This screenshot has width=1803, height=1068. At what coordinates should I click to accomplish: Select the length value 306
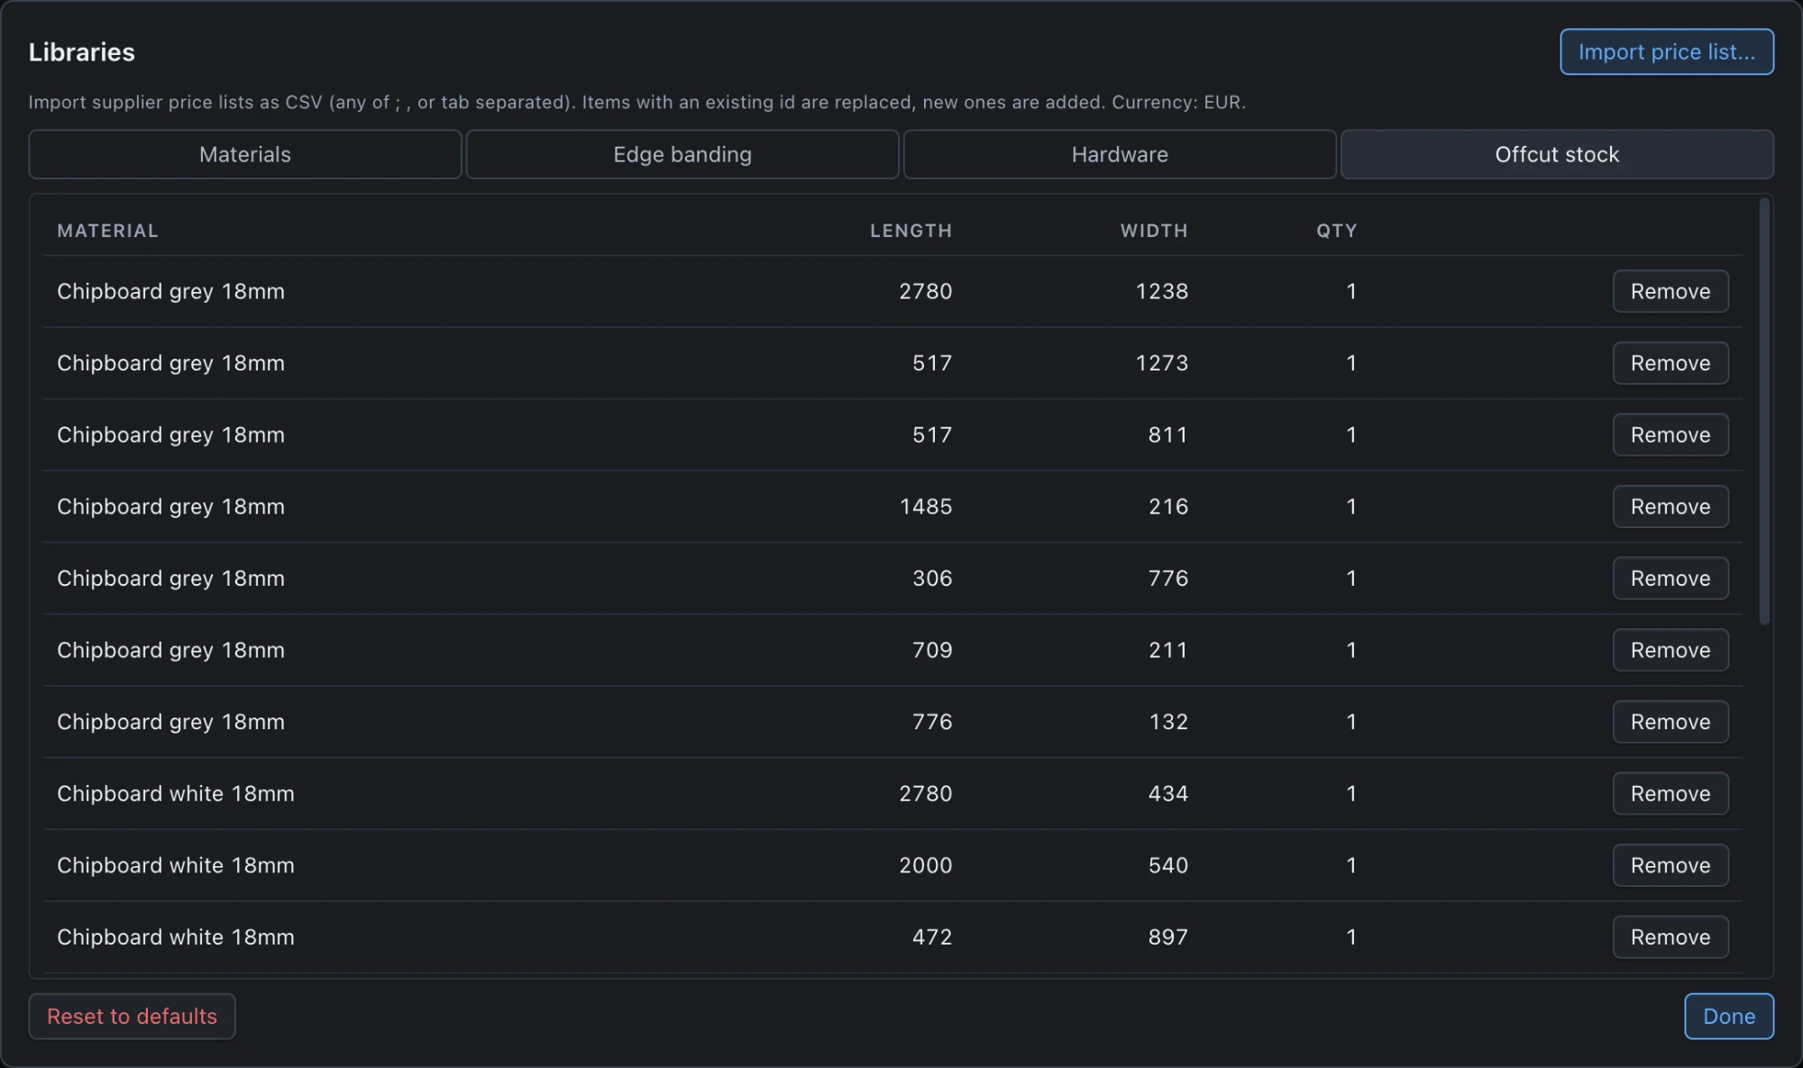932,579
